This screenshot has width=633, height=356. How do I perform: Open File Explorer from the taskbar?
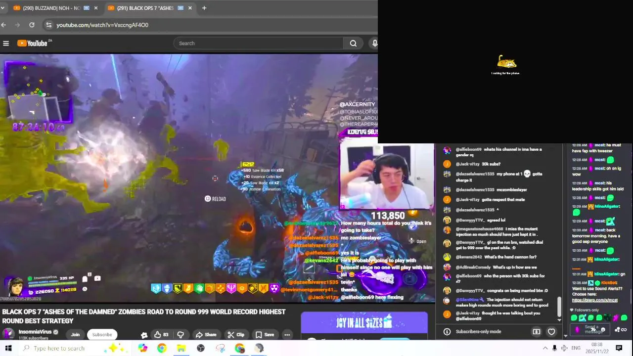181,348
